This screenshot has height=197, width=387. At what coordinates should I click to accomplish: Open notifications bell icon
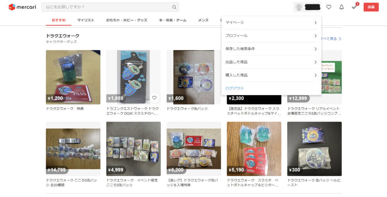click(342, 7)
